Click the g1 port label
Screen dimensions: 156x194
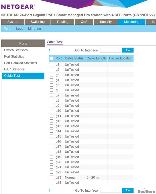pyautogui.click(x=57, y=65)
